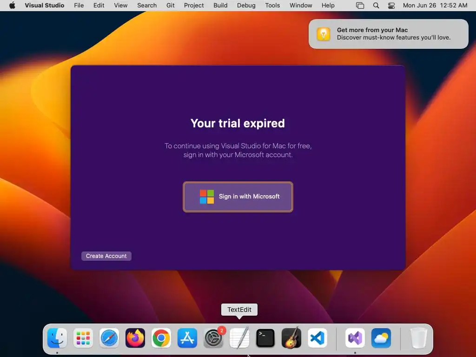Launch GarageBand from the Dock
Screen dimensions: 476x357
tap(291, 338)
